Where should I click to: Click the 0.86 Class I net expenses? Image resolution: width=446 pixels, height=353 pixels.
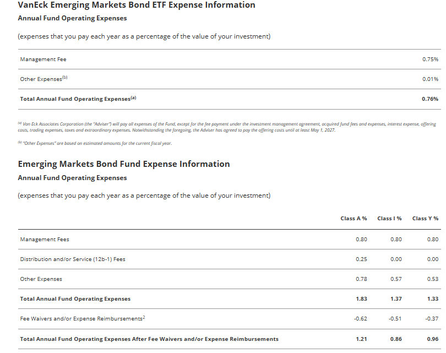(396, 339)
